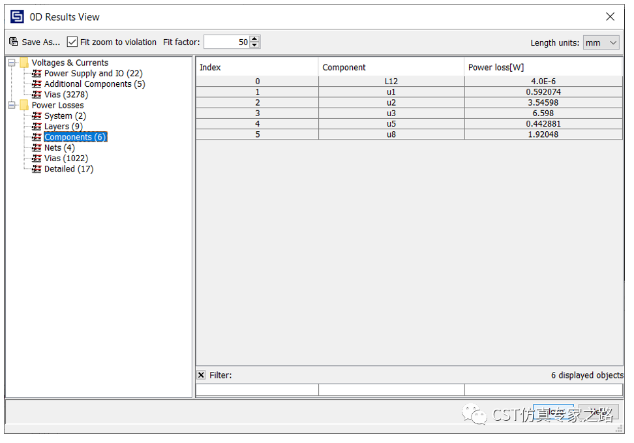The width and height of the screenshot is (634, 443).
Task: Select Components (6) tree item
Action: click(x=75, y=137)
